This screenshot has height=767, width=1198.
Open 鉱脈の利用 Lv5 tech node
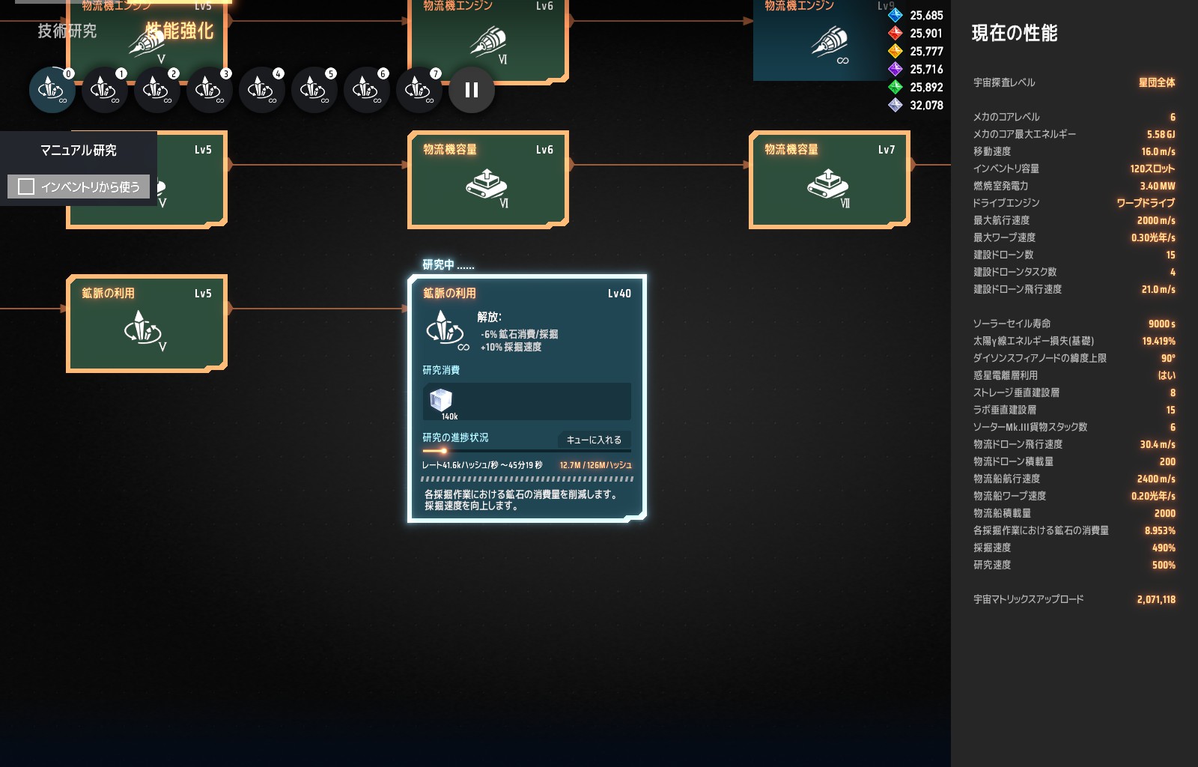coord(147,324)
